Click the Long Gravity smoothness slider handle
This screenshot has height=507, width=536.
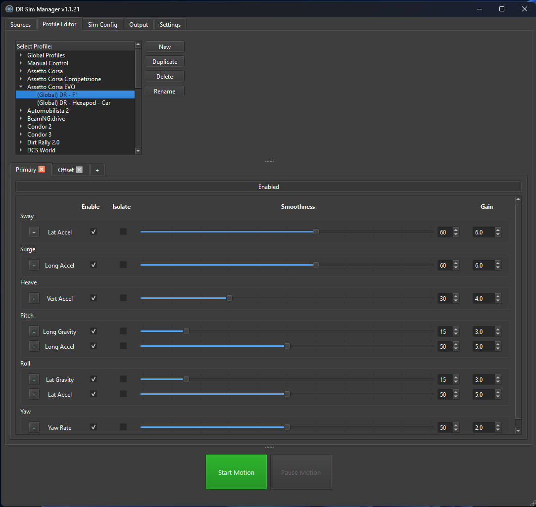click(x=186, y=331)
